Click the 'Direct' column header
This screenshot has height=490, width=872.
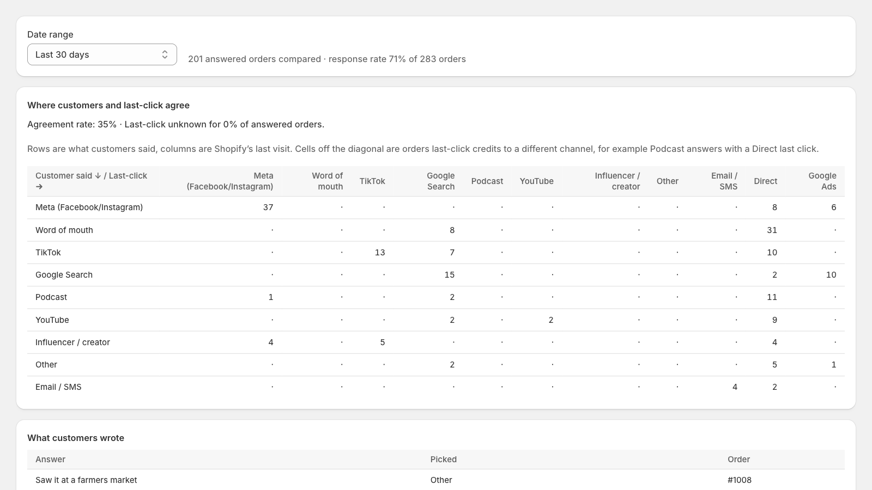click(765, 181)
